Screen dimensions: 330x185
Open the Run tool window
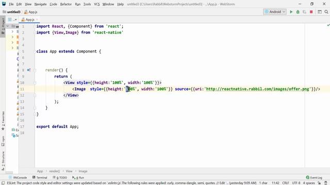click(x=78, y=177)
